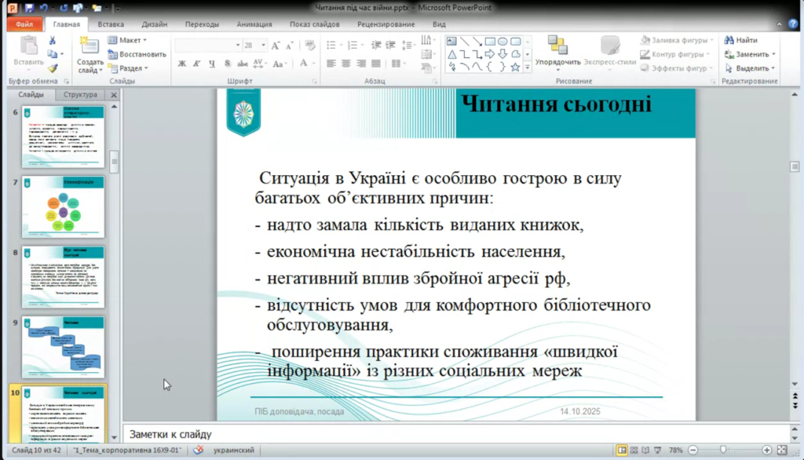Click the Cut scissors icon

[x=53, y=40]
